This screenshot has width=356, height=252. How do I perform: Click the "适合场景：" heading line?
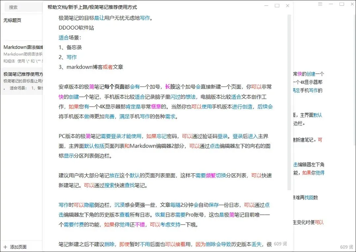70,38
